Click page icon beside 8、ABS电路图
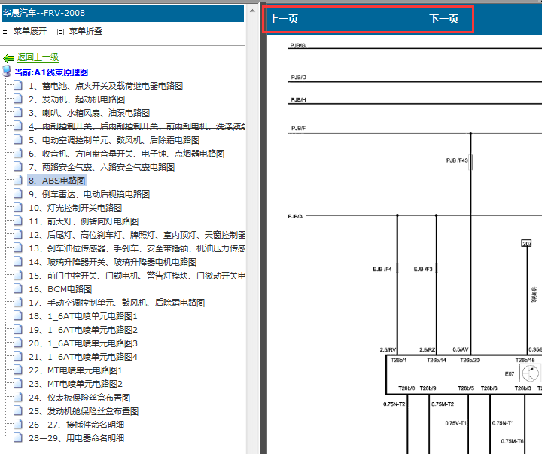The width and height of the screenshot is (542, 454). pyautogui.click(x=18, y=180)
